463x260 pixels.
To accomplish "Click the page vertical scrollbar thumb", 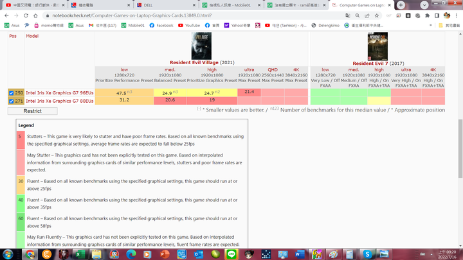I will (x=460, y=148).
